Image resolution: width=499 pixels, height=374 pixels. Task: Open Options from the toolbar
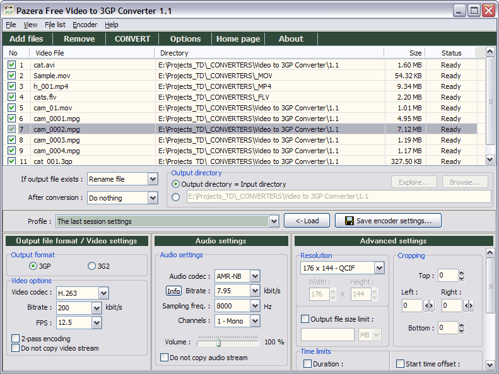pyautogui.click(x=185, y=39)
